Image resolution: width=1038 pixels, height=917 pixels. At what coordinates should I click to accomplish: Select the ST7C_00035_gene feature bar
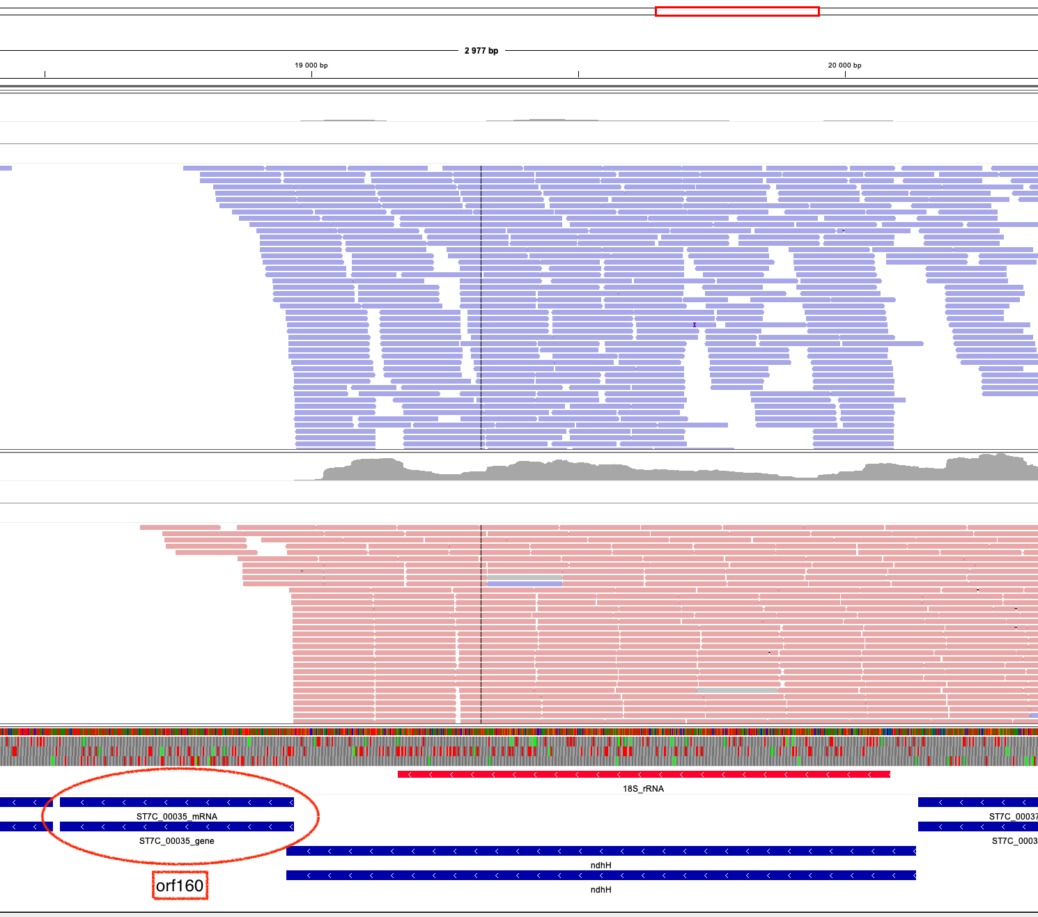pyautogui.click(x=177, y=826)
